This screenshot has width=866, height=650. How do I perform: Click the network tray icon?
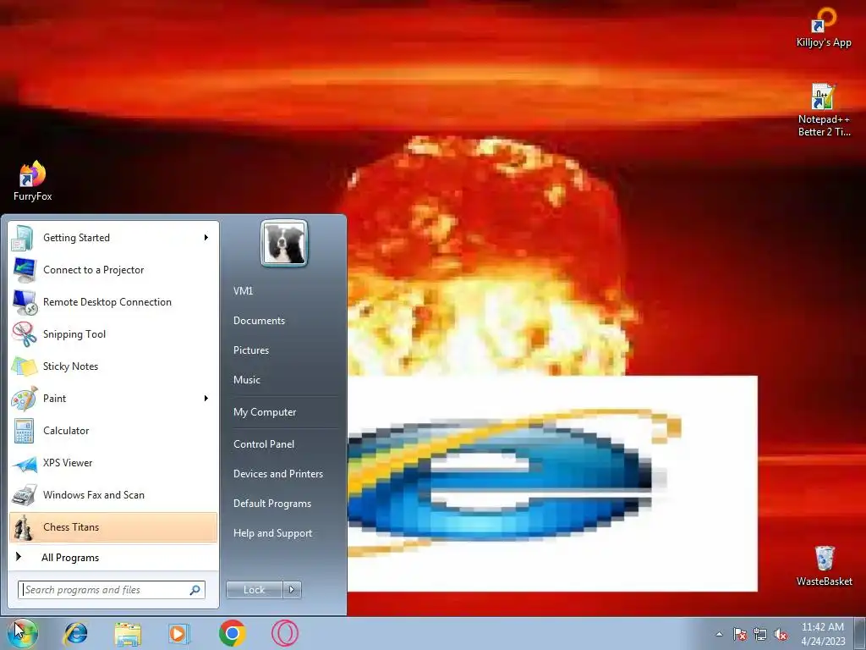pos(760,634)
